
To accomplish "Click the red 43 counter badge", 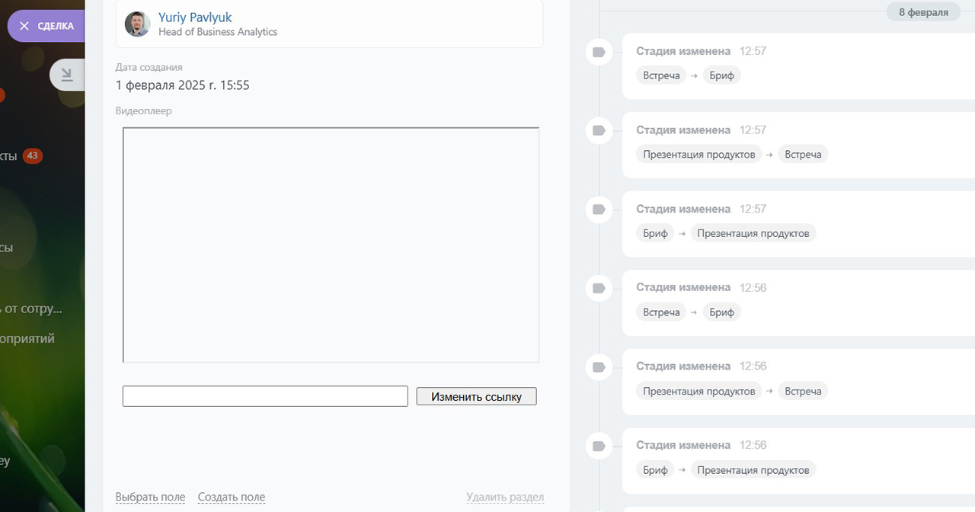I will 32,156.
